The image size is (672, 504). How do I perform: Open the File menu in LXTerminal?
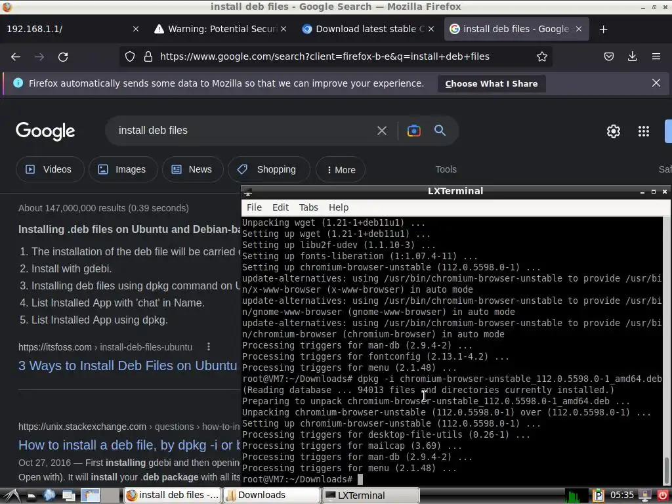point(254,207)
